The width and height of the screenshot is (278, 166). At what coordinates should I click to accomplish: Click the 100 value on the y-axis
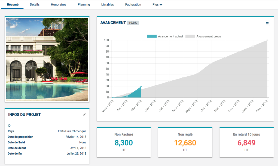click(106, 40)
